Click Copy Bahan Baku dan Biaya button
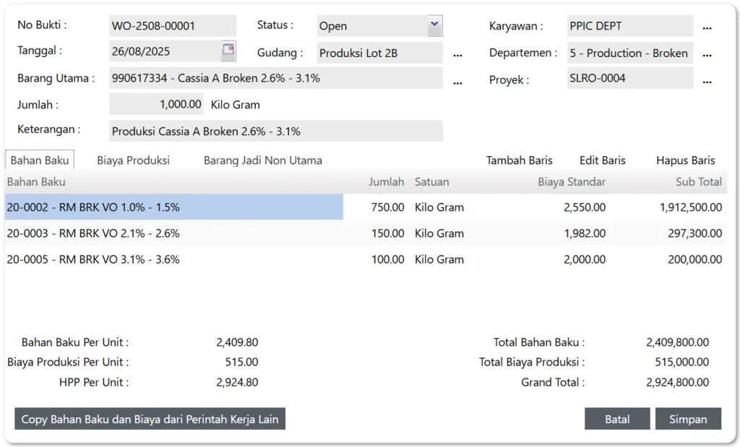The image size is (740, 447). pyautogui.click(x=150, y=419)
